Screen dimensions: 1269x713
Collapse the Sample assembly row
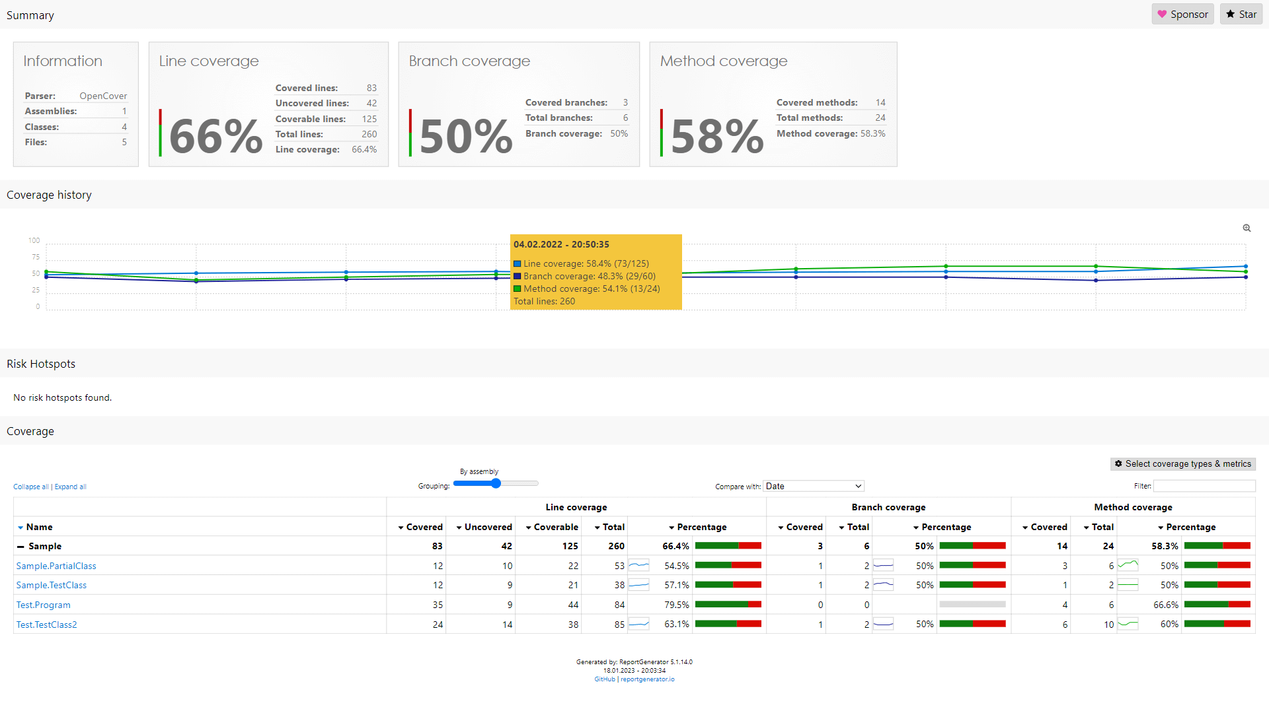[20, 547]
